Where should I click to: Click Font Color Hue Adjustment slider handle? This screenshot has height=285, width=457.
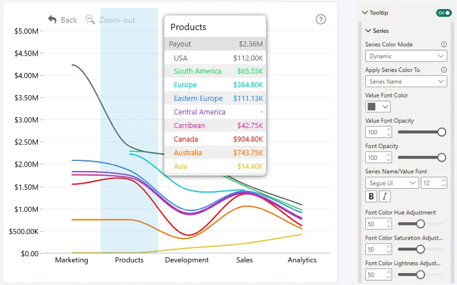(420, 224)
